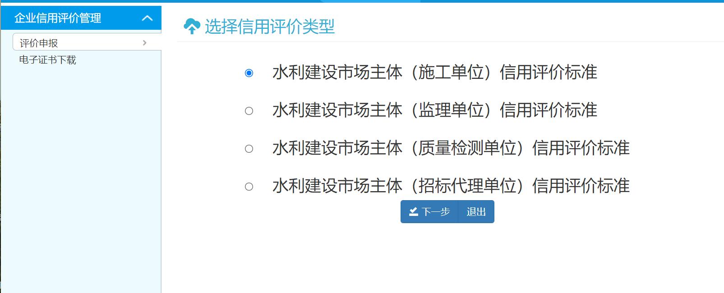Click the empty area of the left sidebar panel
The image size is (724, 293).
(81, 180)
